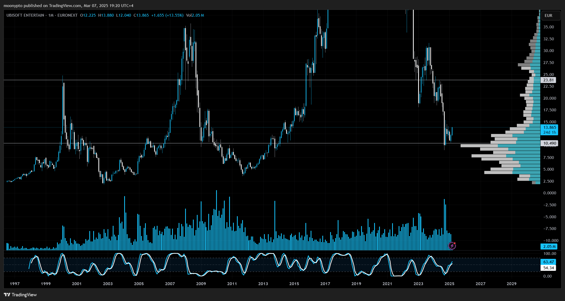
Task: Click the 2025 time axis label
Action: tap(449, 284)
